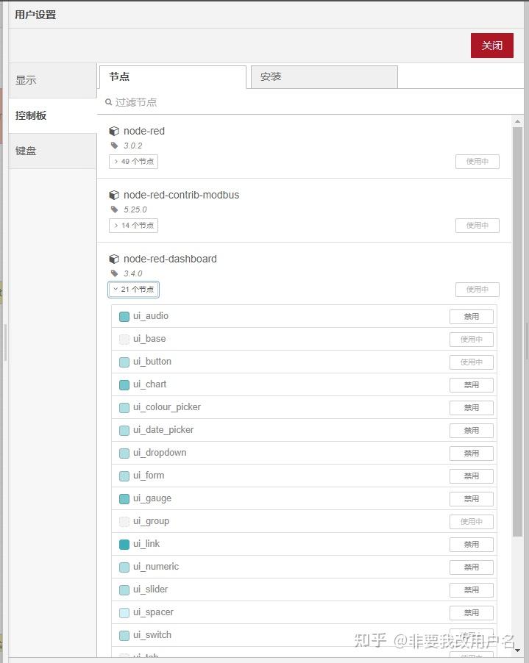Click the node-red-contrib-modbus package icon
This screenshot has height=663, width=529.
pos(115,195)
